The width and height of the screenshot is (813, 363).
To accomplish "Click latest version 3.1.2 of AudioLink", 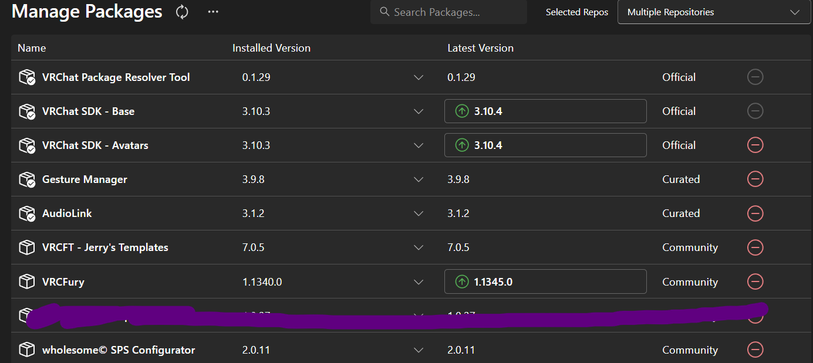I will tap(458, 213).
